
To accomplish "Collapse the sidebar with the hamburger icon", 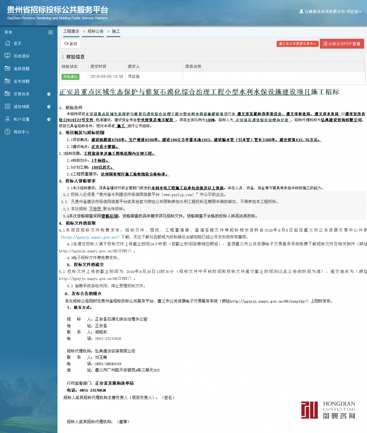I will [50, 32].
